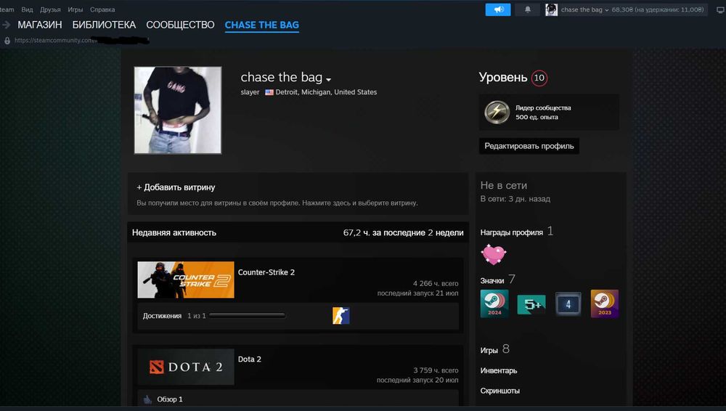Viewport: 726px width, 411px height.
Task: Open the Друзья menu
Action: click(x=50, y=9)
